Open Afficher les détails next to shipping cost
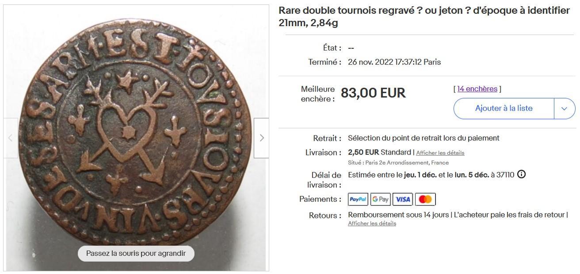This screenshot has width=580, height=274. click(x=440, y=153)
